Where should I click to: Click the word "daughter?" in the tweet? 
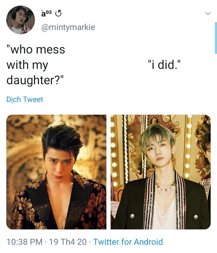[35, 80]
